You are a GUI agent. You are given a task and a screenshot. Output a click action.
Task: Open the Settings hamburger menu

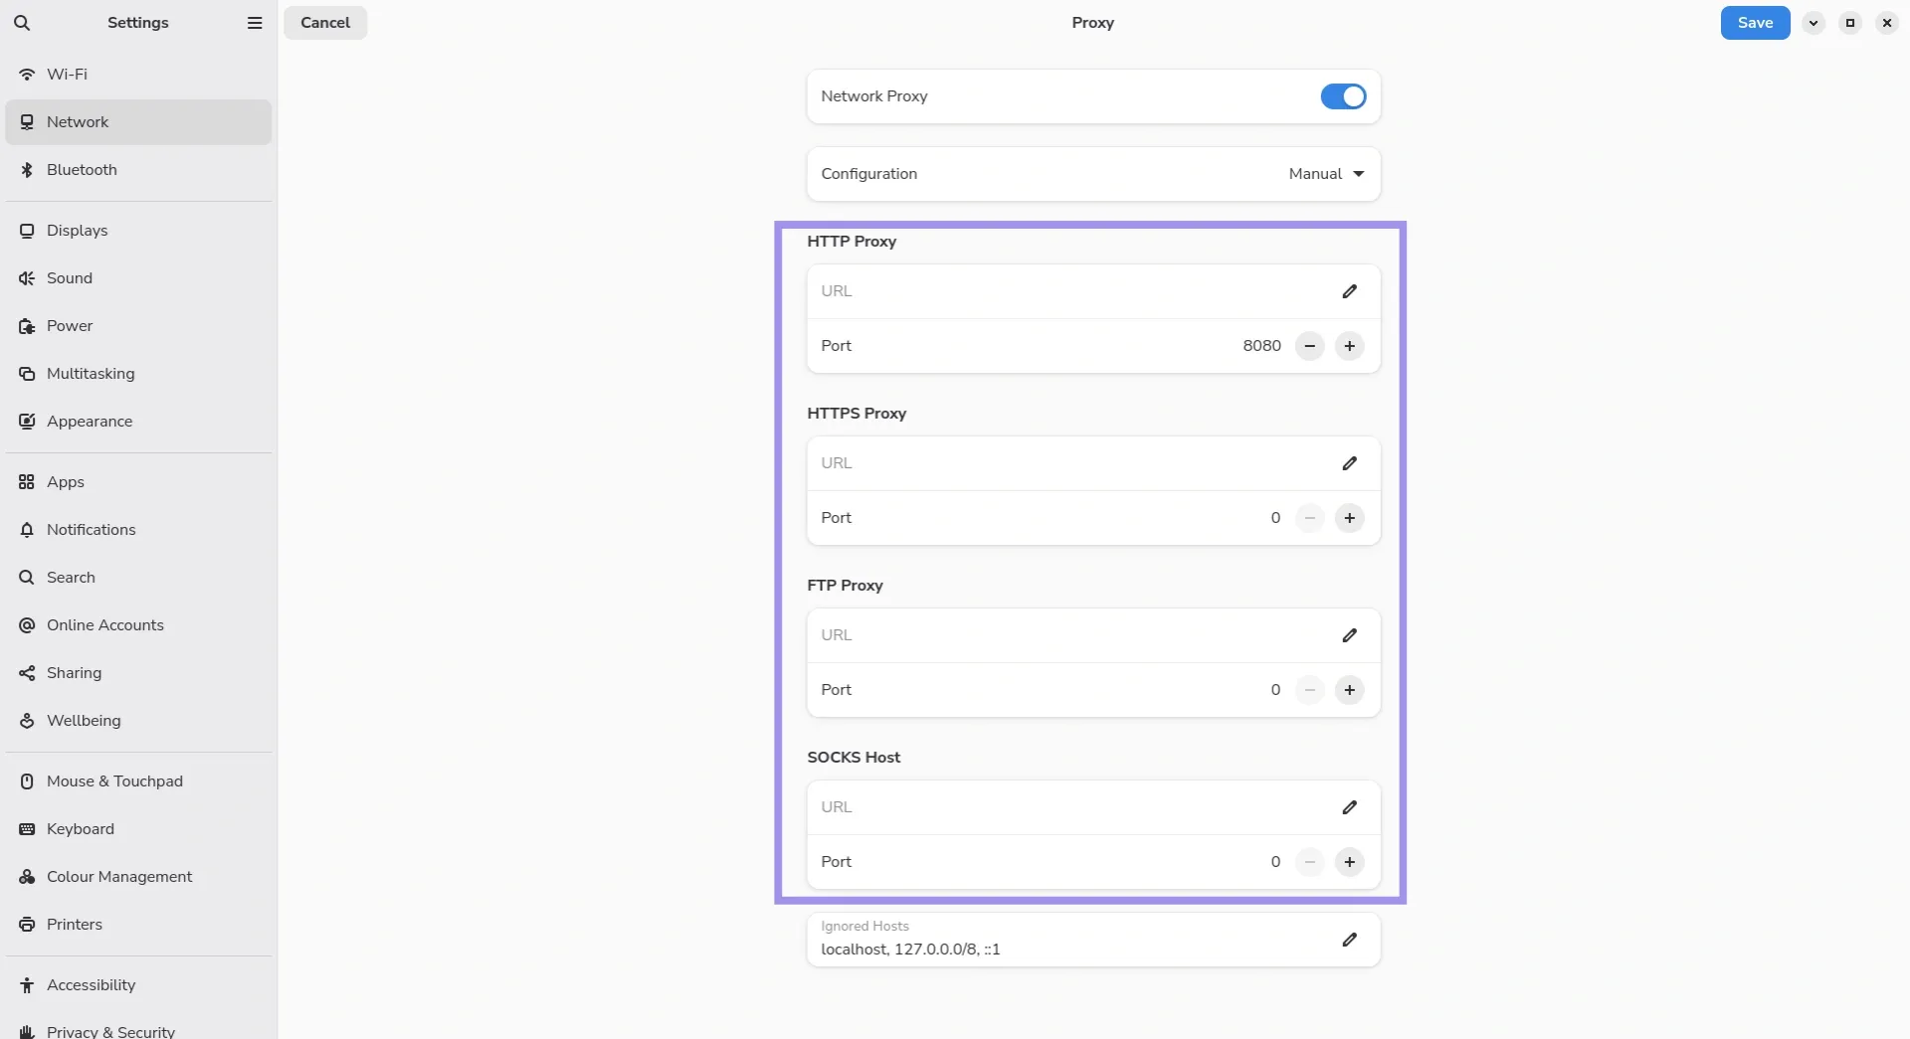coord(255,23)
